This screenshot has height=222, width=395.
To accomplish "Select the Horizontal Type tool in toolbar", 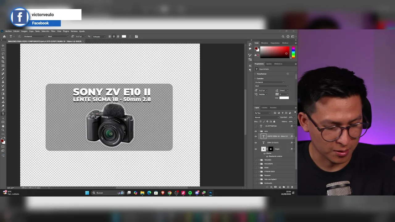I will tap(3, 114).
